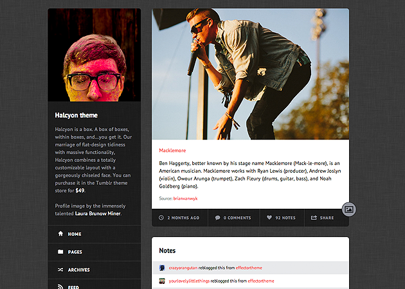The width and height of the screenshot is (405, 289).
Task: Click the Pages folder icon
Action: 60,252
